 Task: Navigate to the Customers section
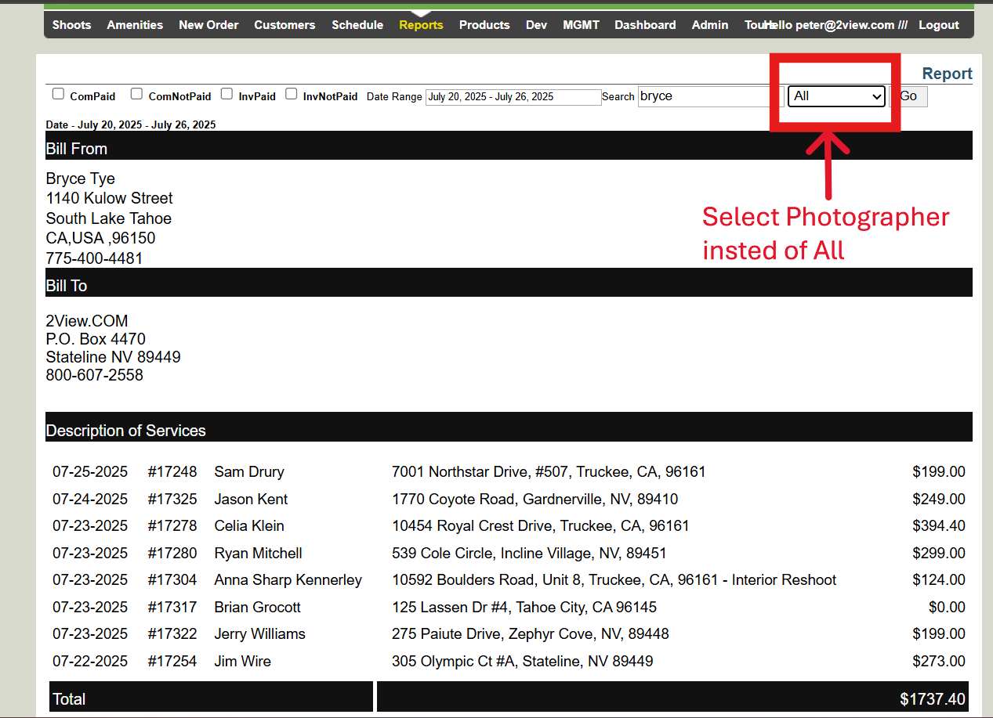point(284,25)
